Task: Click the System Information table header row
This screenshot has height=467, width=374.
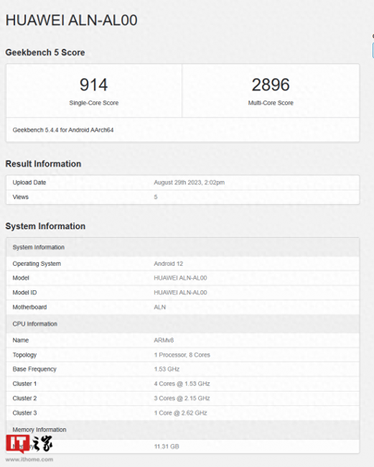Action: pos(182,247)
